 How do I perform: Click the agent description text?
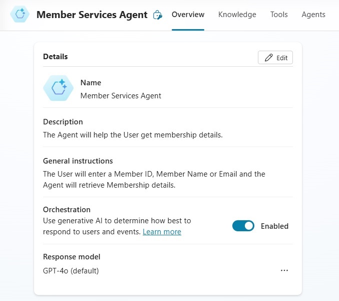pyautogui.click(x=133, y=134)
